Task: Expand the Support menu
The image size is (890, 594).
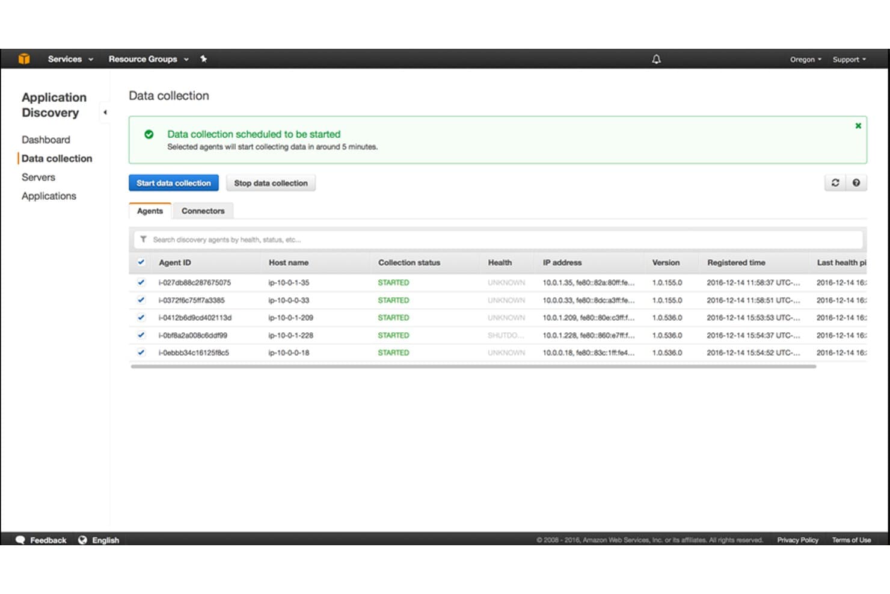Action: [849, 60]
